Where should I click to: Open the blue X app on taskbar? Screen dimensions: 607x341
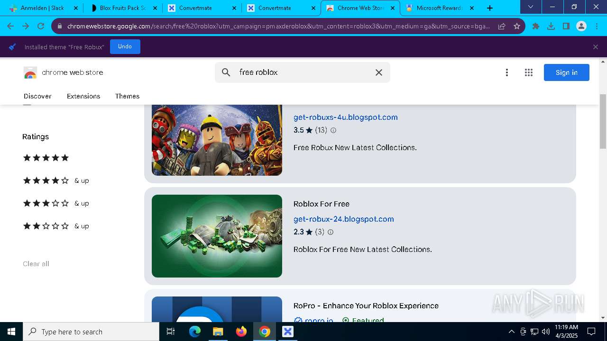[287, 332]
